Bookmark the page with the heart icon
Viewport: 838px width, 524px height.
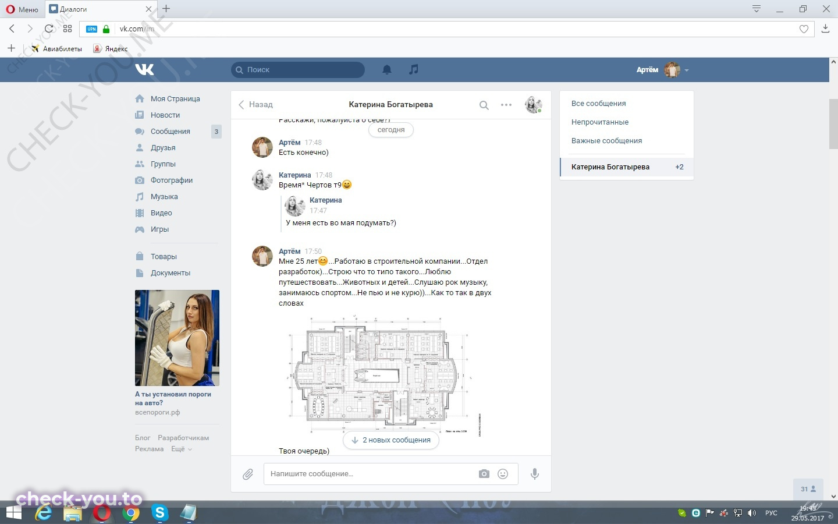pos(804,29)
